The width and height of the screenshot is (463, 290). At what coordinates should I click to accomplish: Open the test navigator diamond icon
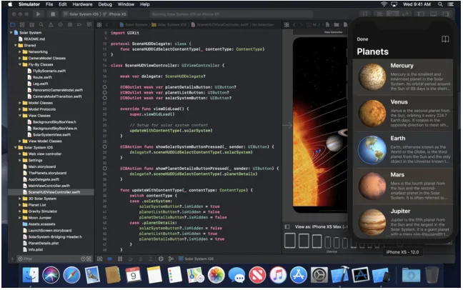click(60, 25)
